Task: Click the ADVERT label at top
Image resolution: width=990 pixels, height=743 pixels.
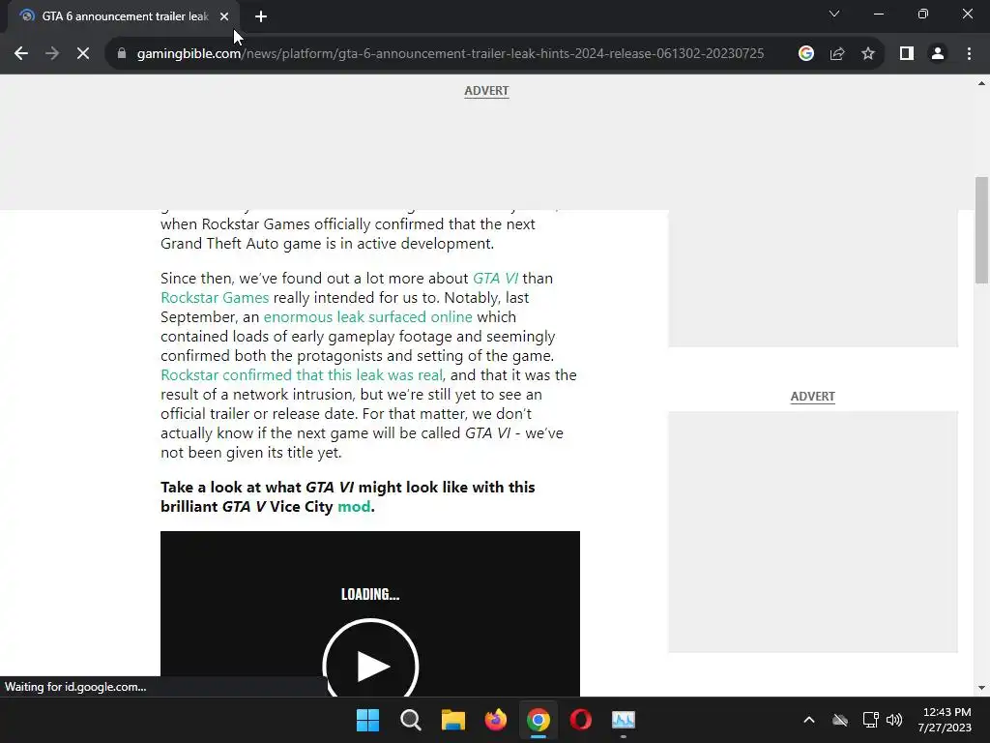Action: pos(486,91)
